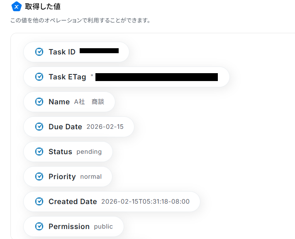Click the Priority label text
The image size is (295, 239).
pyautogui.click(x=62, y=177)
